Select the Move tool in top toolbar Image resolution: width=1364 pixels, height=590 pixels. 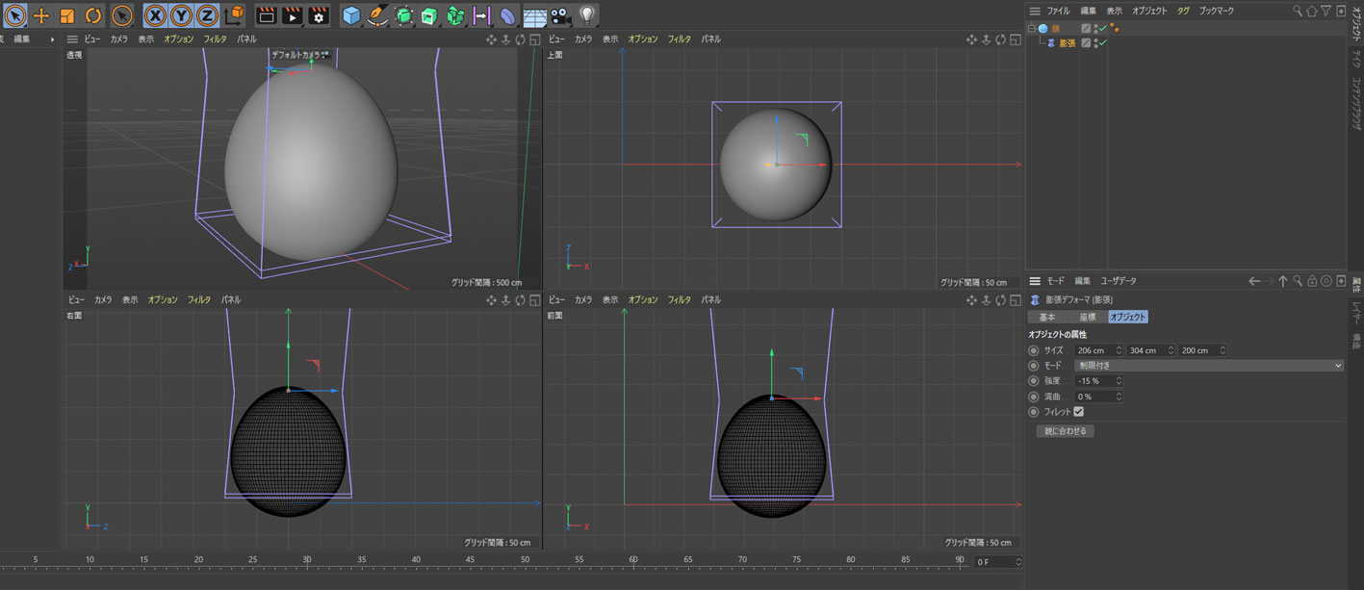pyautogui.click(x=41, y=15)
